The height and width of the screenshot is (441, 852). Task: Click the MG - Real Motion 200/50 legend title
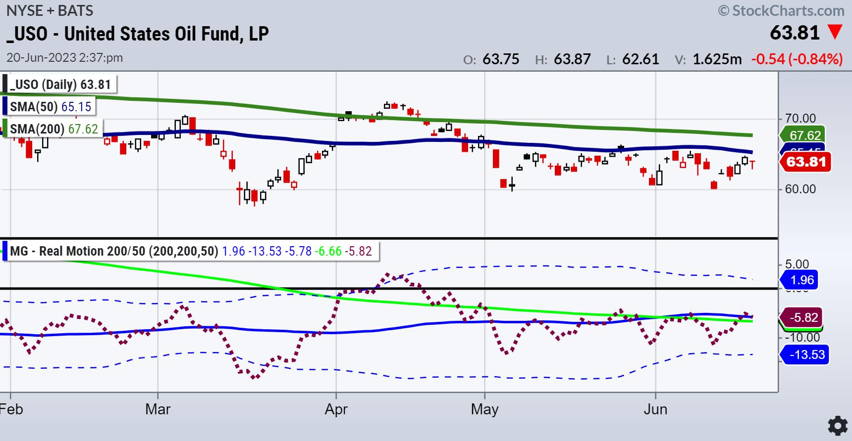(114, 251)
